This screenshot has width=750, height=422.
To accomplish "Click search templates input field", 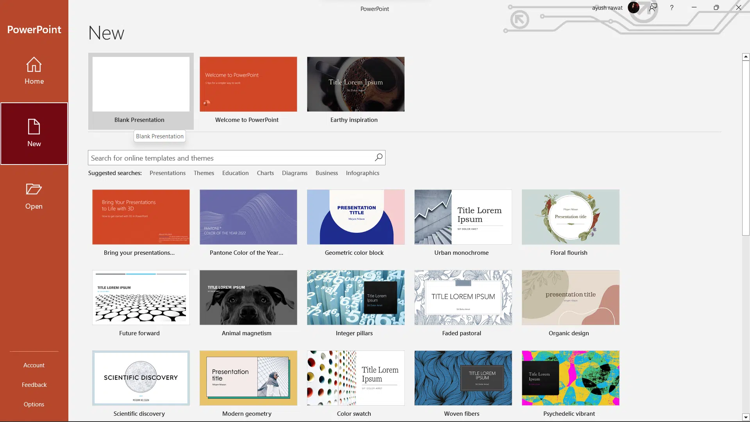I will pos(236,158).
